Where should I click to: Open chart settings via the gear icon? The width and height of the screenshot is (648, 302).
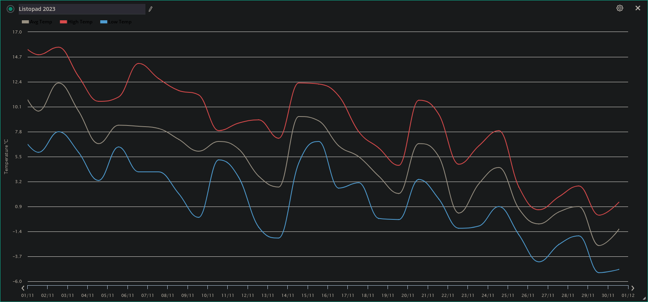620,8
